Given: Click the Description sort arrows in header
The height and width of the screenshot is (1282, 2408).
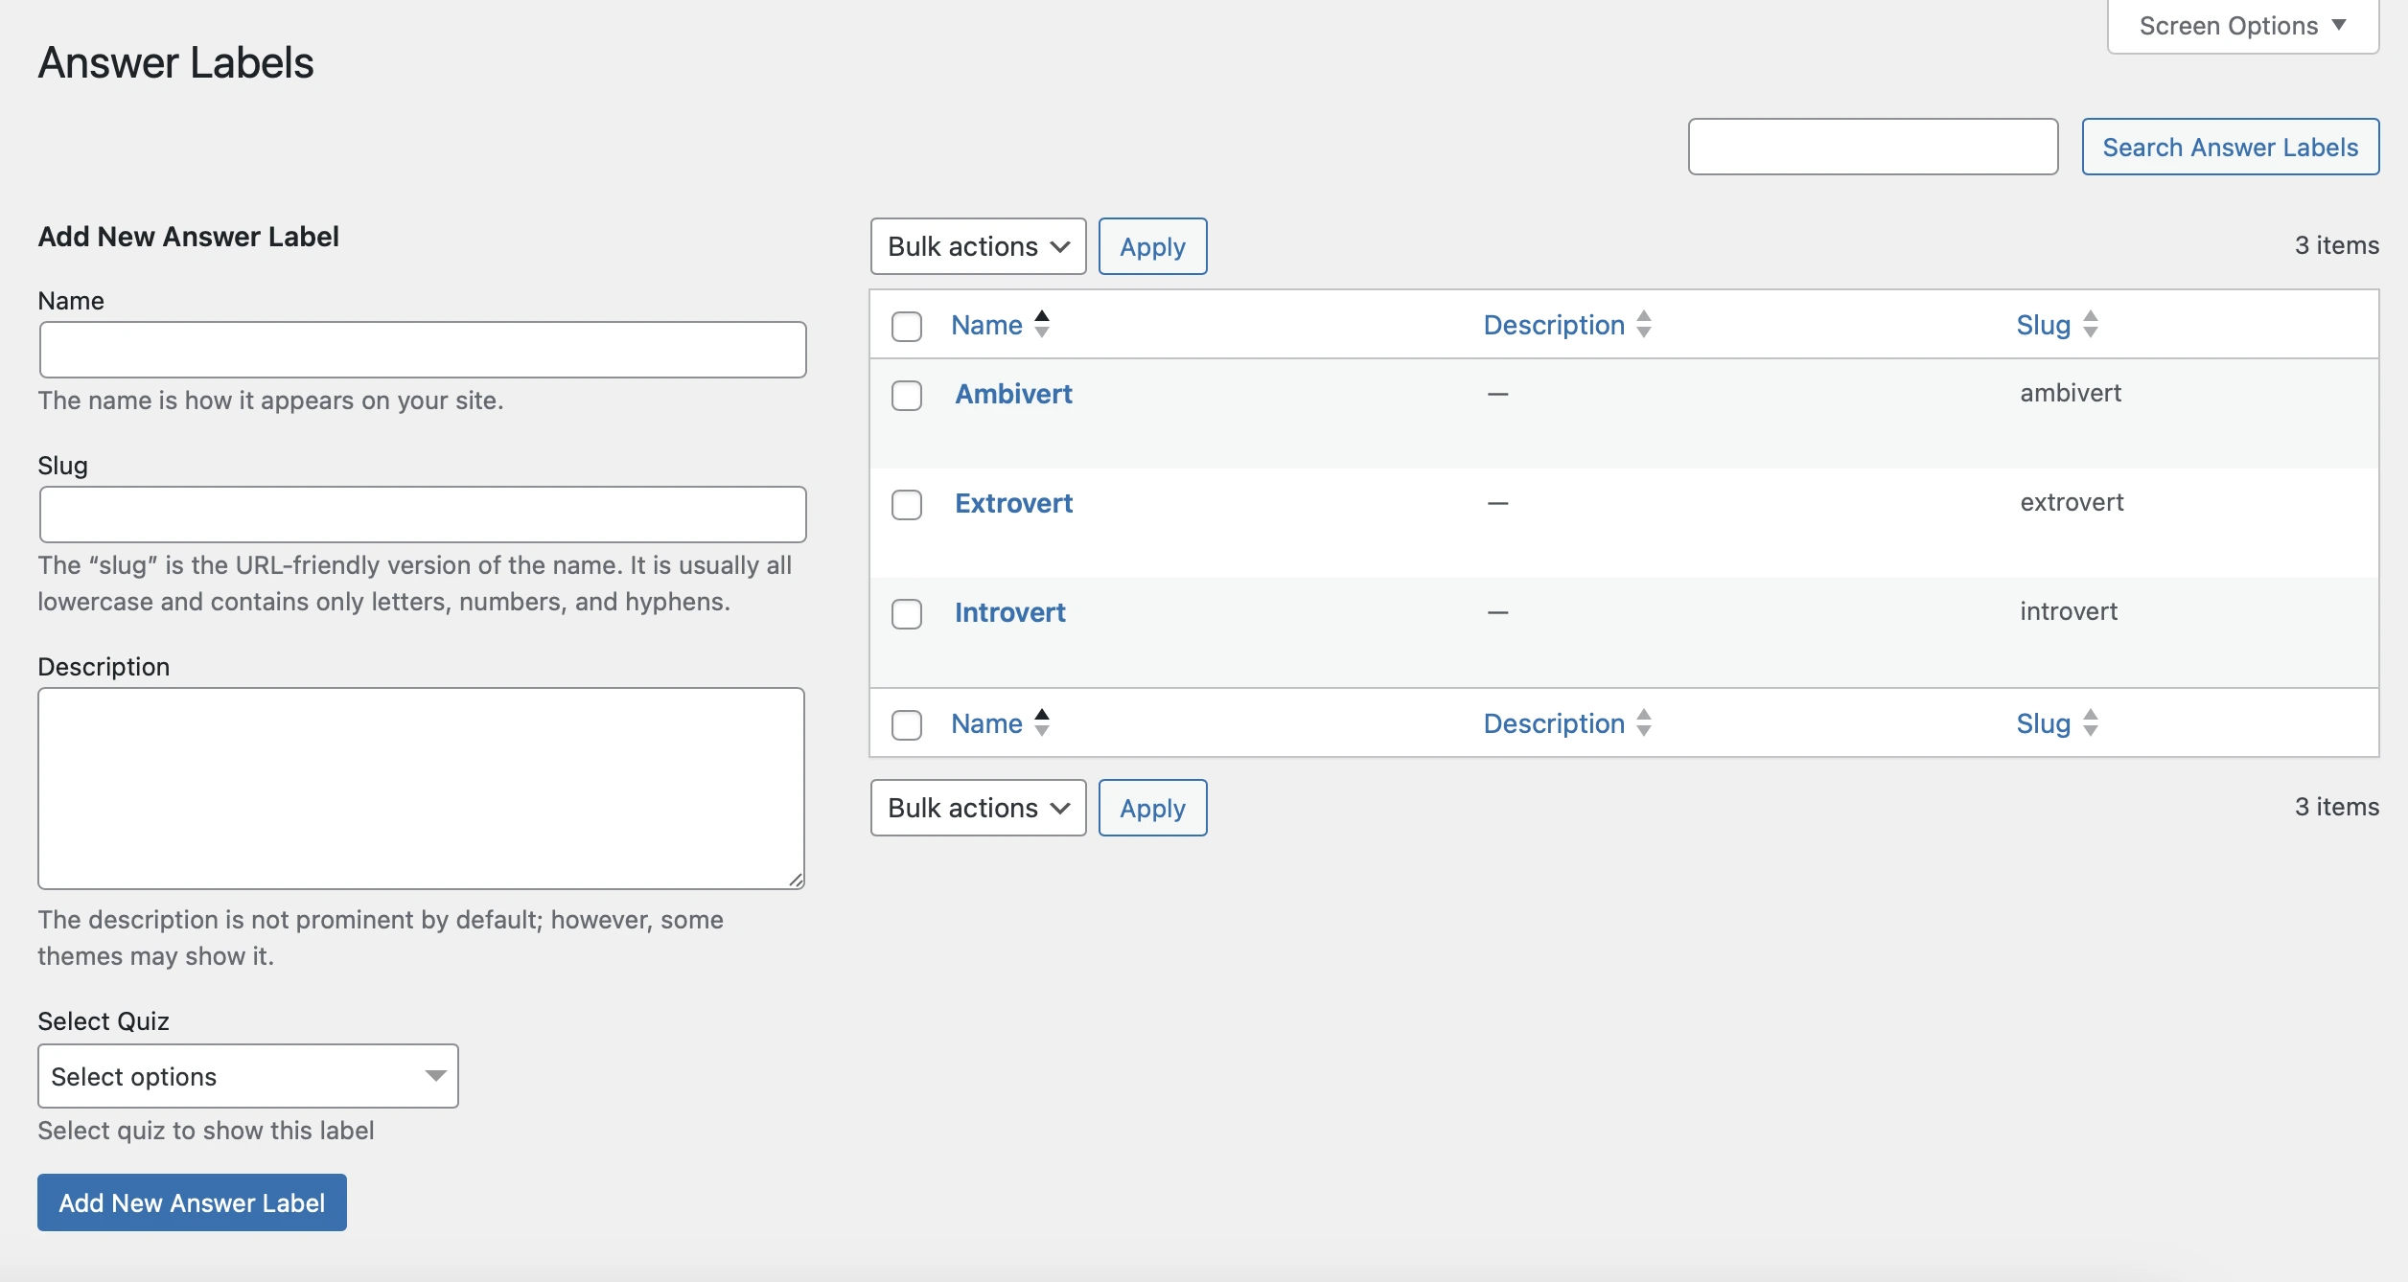Looking at the screenshot, I should 1644,325.
